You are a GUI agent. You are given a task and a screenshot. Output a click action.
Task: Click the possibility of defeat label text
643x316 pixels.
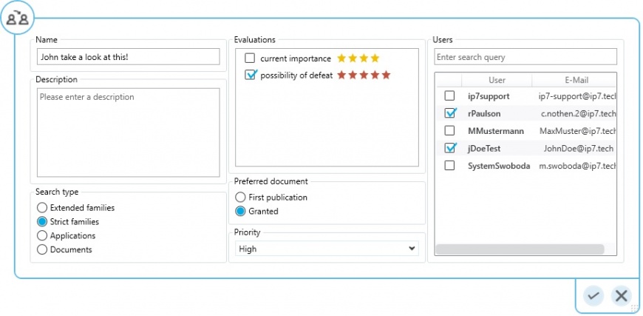tap(296, 75)
